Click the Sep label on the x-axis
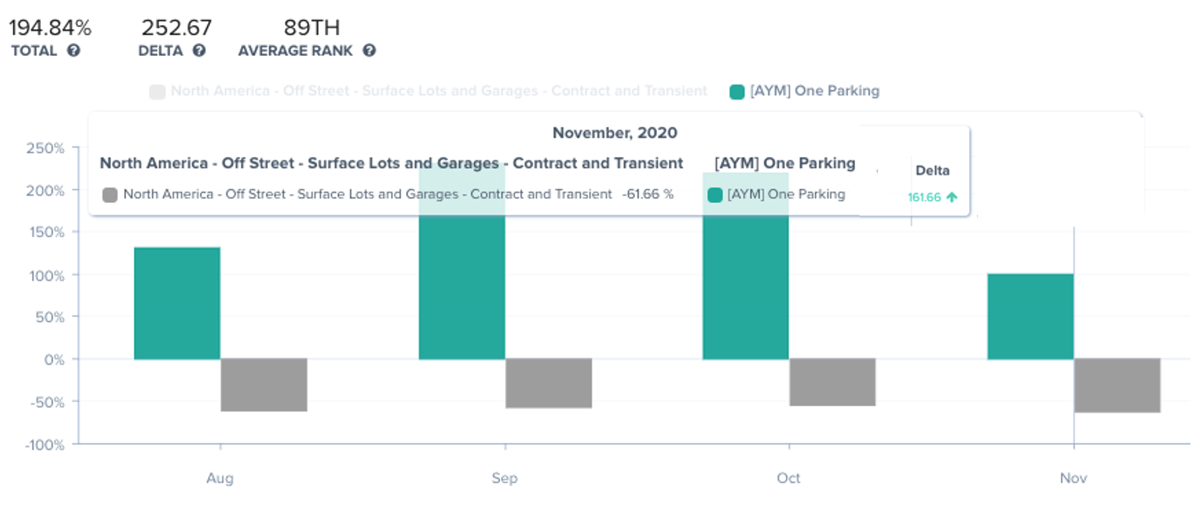This screenshot has width=1191, height=505. tap(504, 478)
